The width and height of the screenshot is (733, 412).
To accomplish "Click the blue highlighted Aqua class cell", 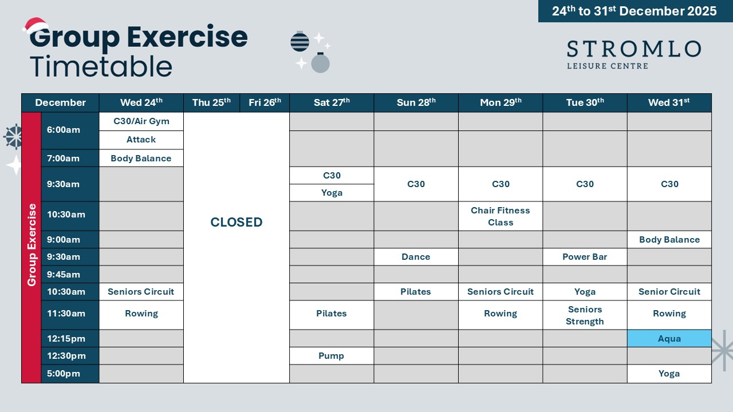I will pyautogui.click(x=669, y=338).
